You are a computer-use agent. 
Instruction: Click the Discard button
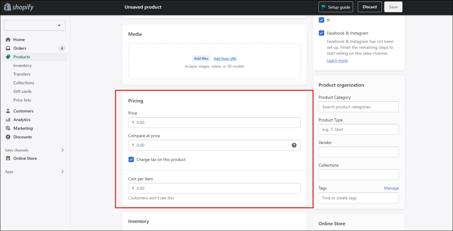click(x=370, y=7)
